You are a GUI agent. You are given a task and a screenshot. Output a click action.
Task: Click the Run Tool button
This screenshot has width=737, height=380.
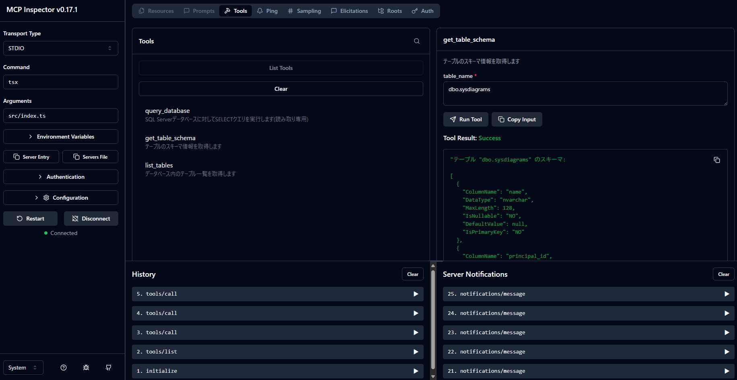pos(466,119)
